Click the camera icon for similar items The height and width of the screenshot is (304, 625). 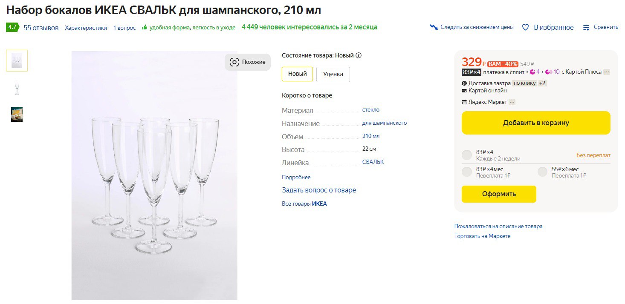tap(234, 62)
